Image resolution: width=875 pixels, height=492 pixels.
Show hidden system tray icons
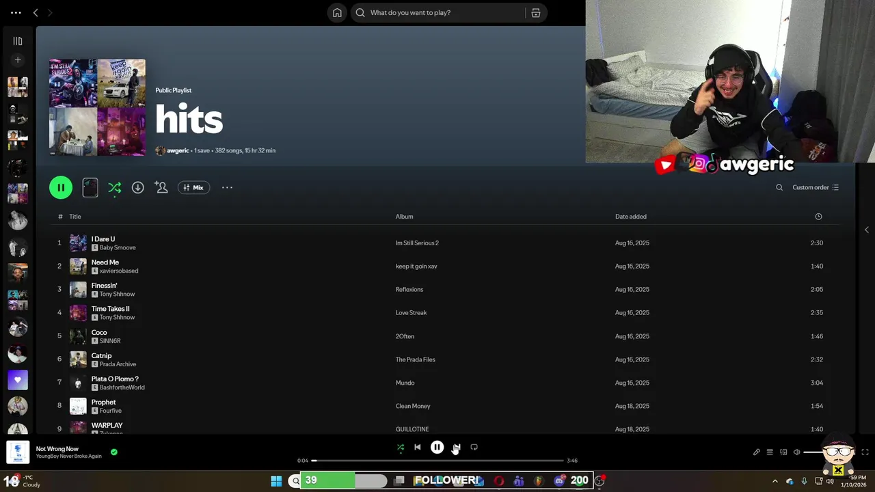pos(775,481)
